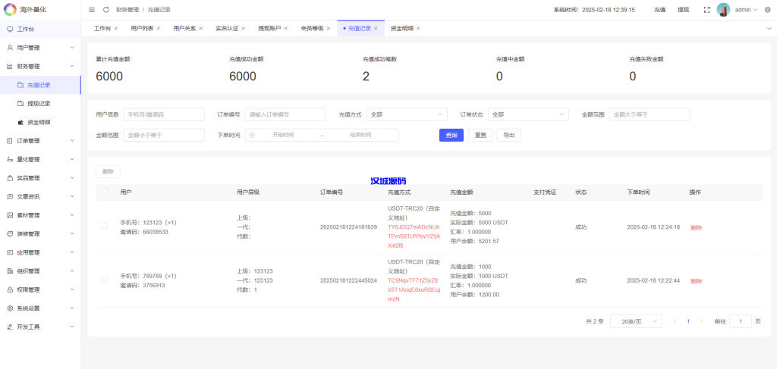Check the row for phone 789789
777x369 pixels.
coord(105,280)
